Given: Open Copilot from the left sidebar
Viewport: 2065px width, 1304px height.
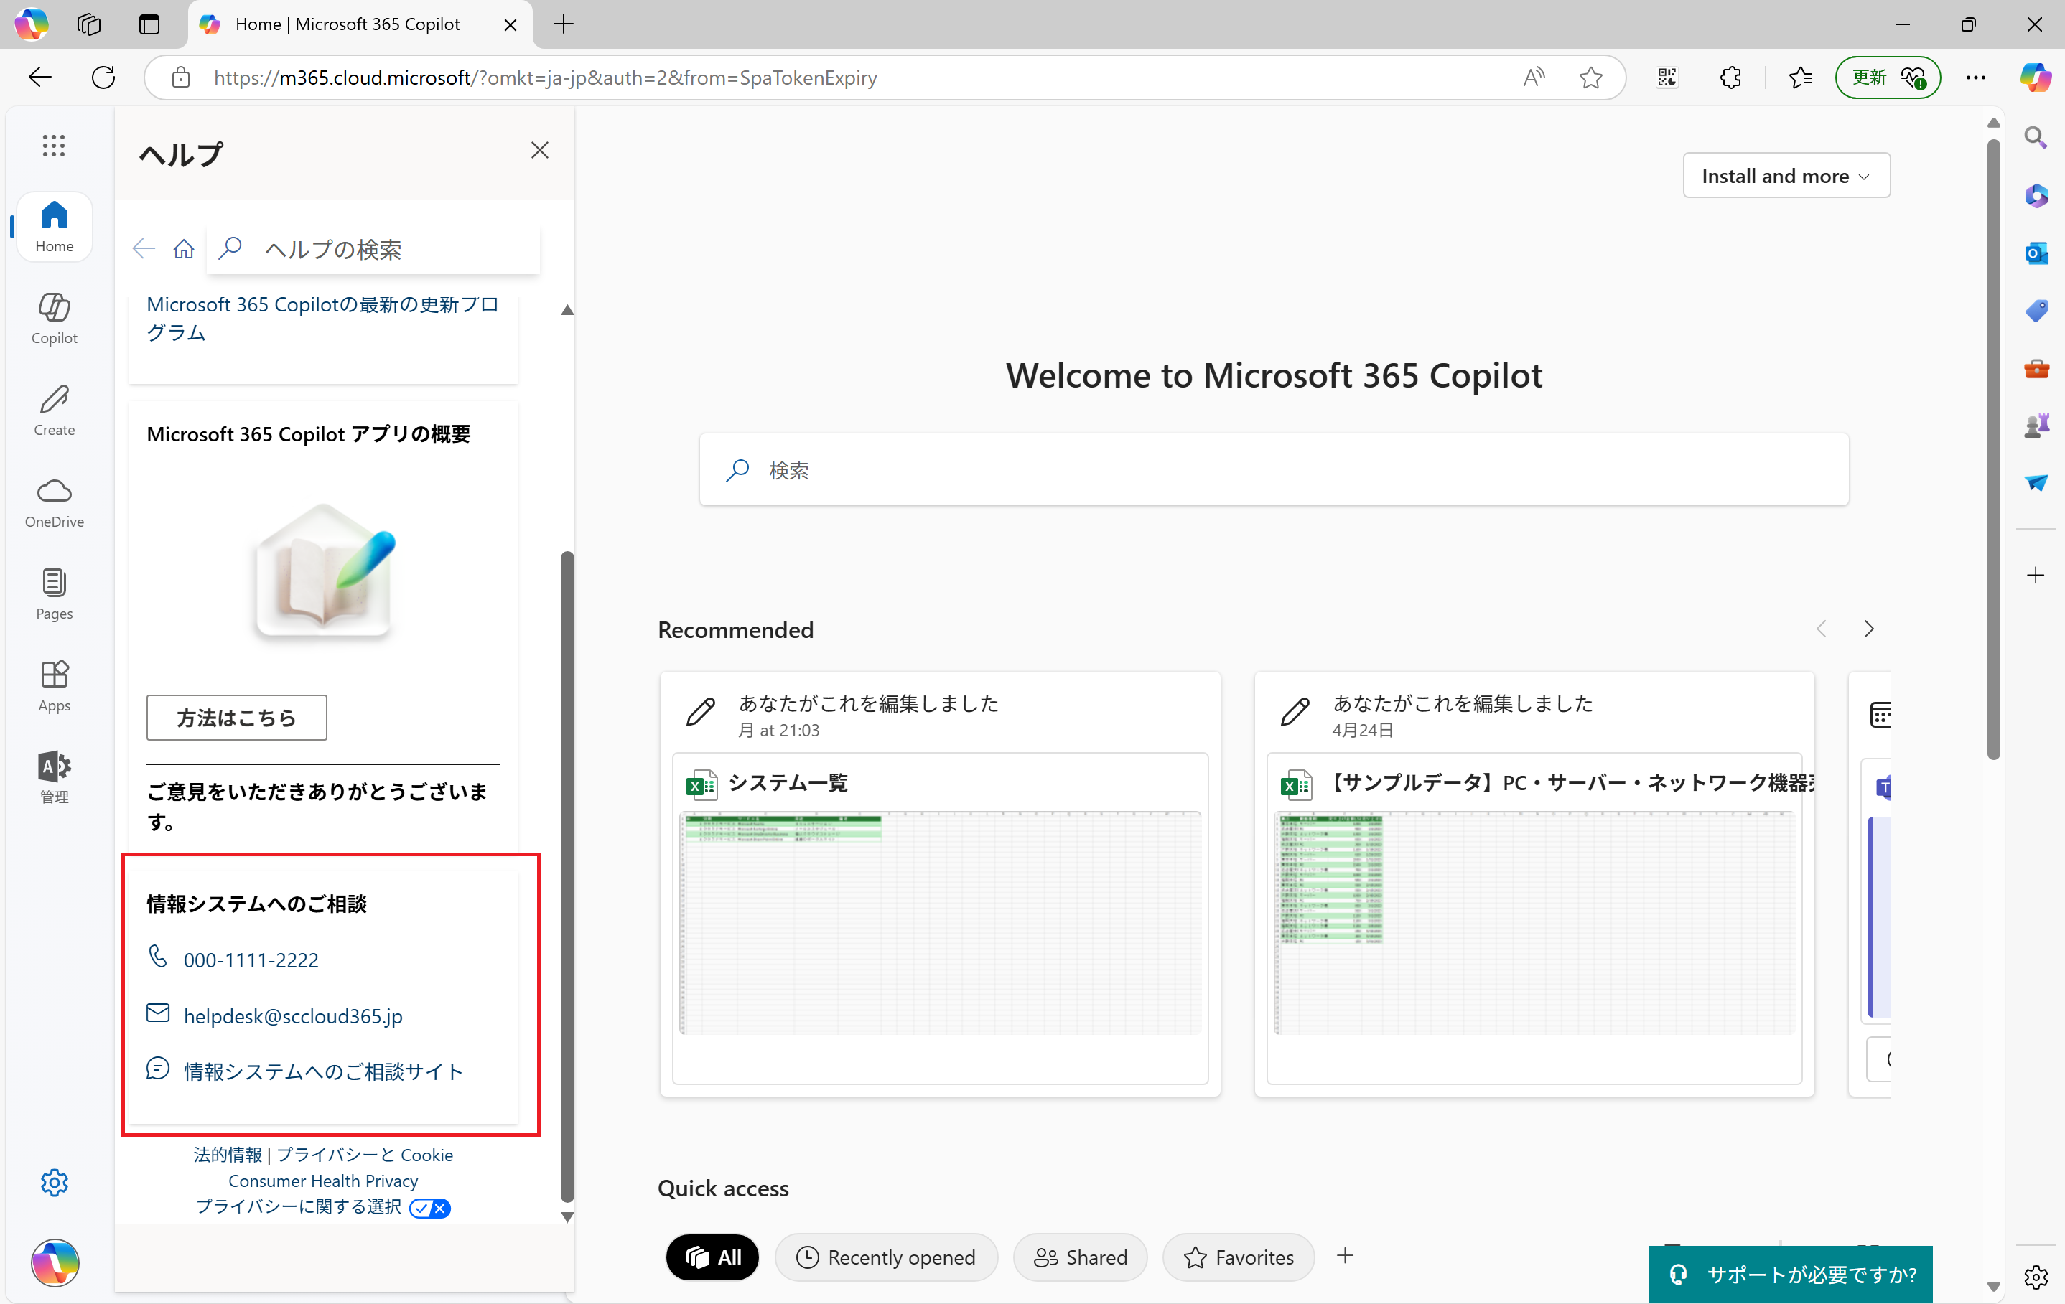Looking at the screenshot, I should click(x=54, y=317).
